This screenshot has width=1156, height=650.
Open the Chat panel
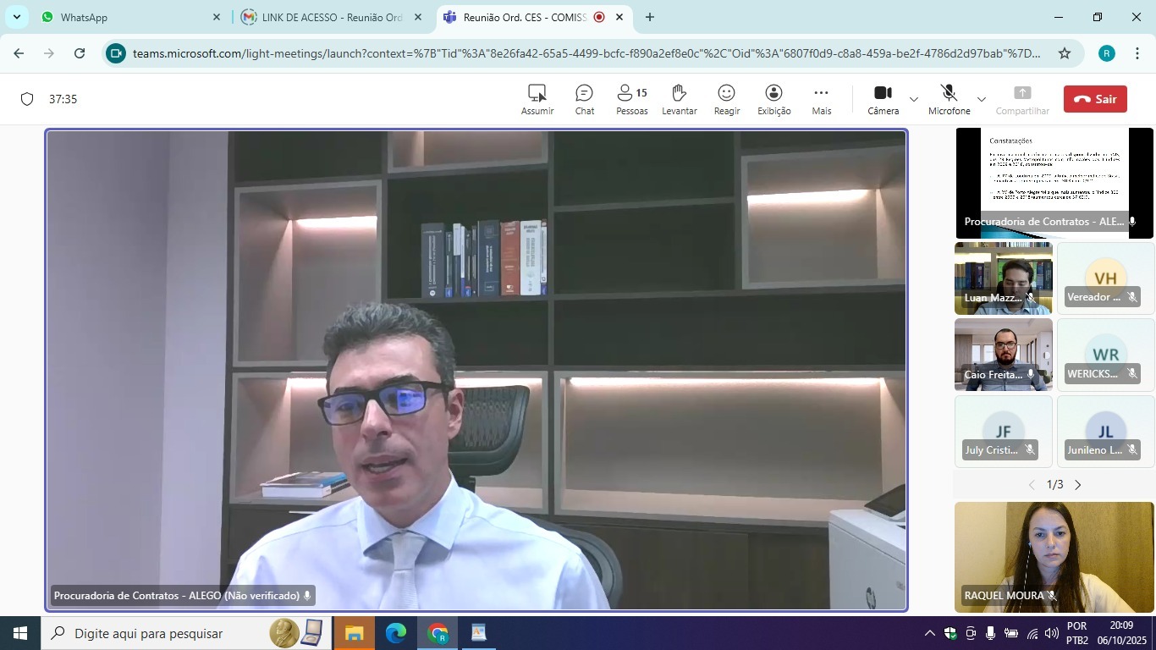[x=584, y=98]
